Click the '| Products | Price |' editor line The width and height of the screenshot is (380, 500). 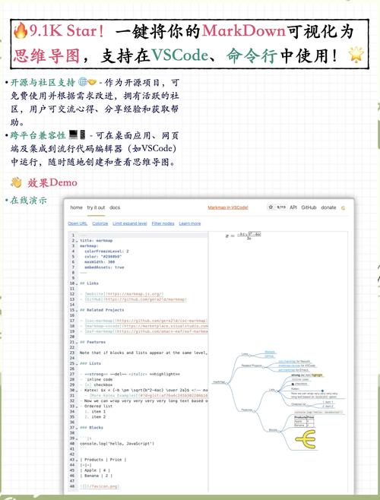click(103, 460)
